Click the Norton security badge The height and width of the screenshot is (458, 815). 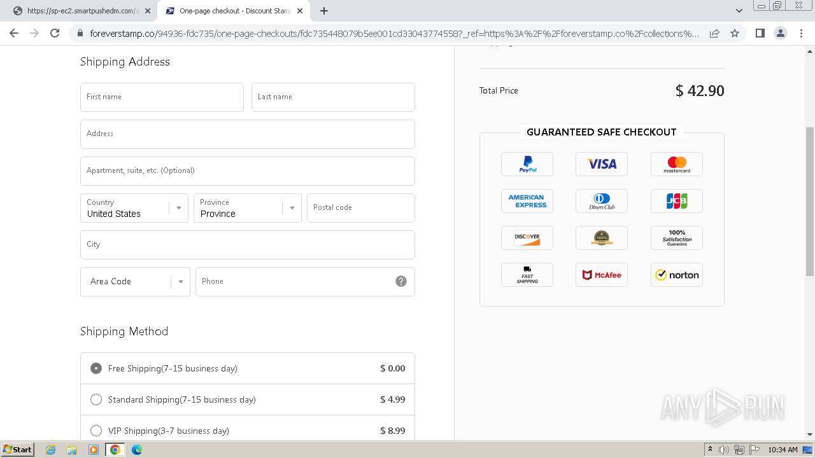[677, 275]
